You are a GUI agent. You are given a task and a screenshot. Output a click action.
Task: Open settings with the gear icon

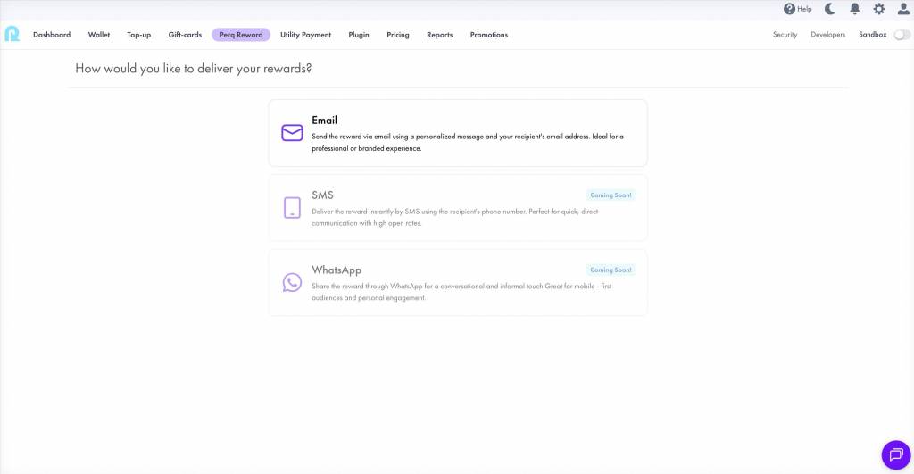click(x=879, y=9)
